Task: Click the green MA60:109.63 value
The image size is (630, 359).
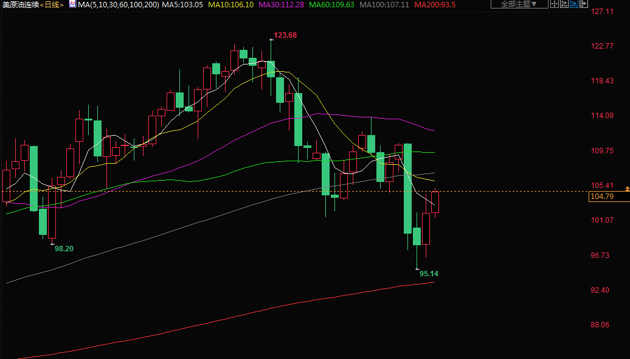Action: click(332, 5)
